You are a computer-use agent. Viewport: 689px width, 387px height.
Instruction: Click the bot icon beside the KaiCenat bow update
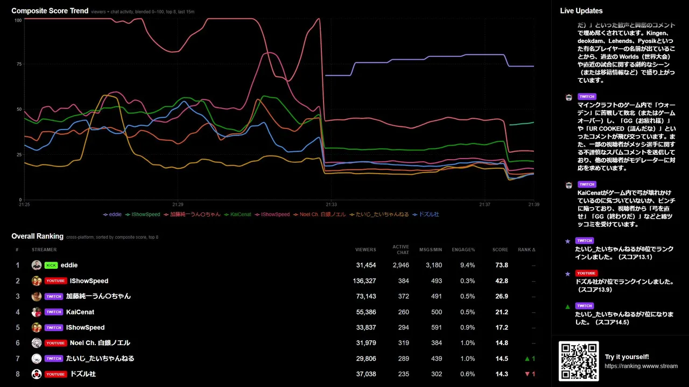click(x=568, y=185)
